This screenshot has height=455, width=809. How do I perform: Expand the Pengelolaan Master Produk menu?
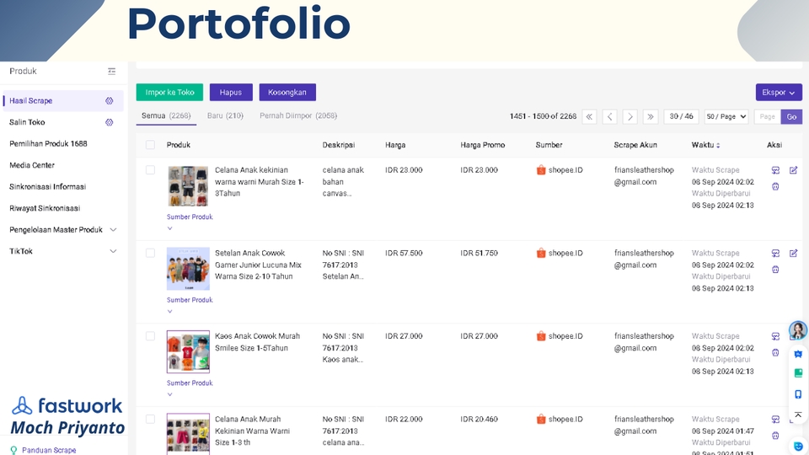pyautogui.click(x=114, y=229)
